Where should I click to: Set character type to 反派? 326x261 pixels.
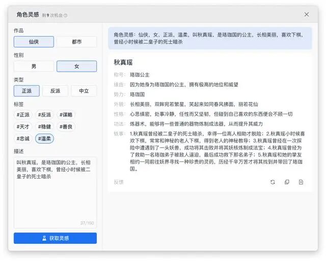55,91
